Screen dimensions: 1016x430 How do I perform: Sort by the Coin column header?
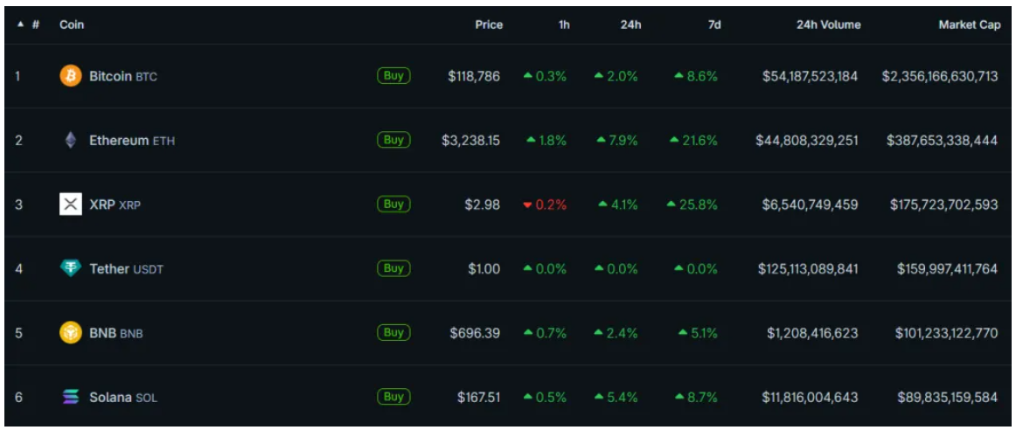tap(72, 25)
